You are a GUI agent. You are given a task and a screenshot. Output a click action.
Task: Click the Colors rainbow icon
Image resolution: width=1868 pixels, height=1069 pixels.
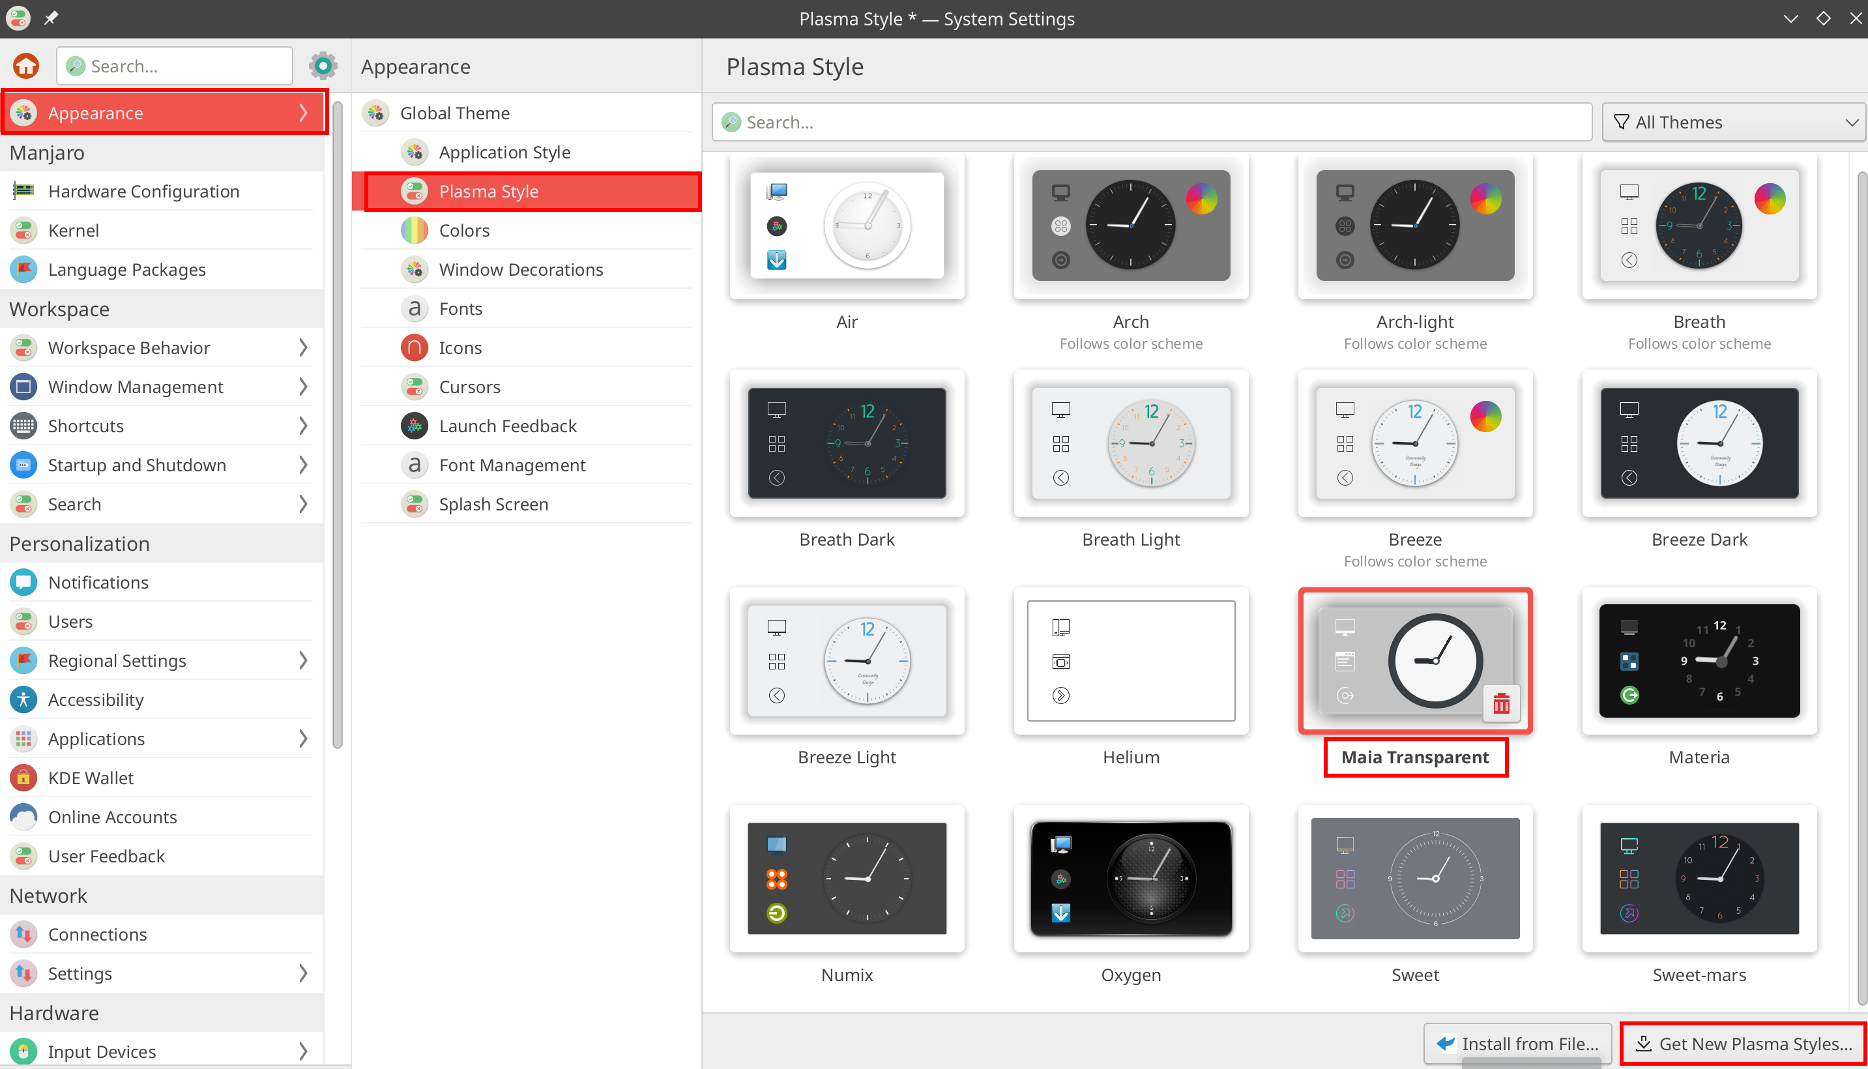415,230
